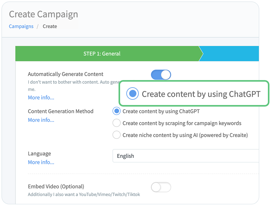The image size is (271, 206).
Task: Click the Language field label
Action: coord(40,154)
